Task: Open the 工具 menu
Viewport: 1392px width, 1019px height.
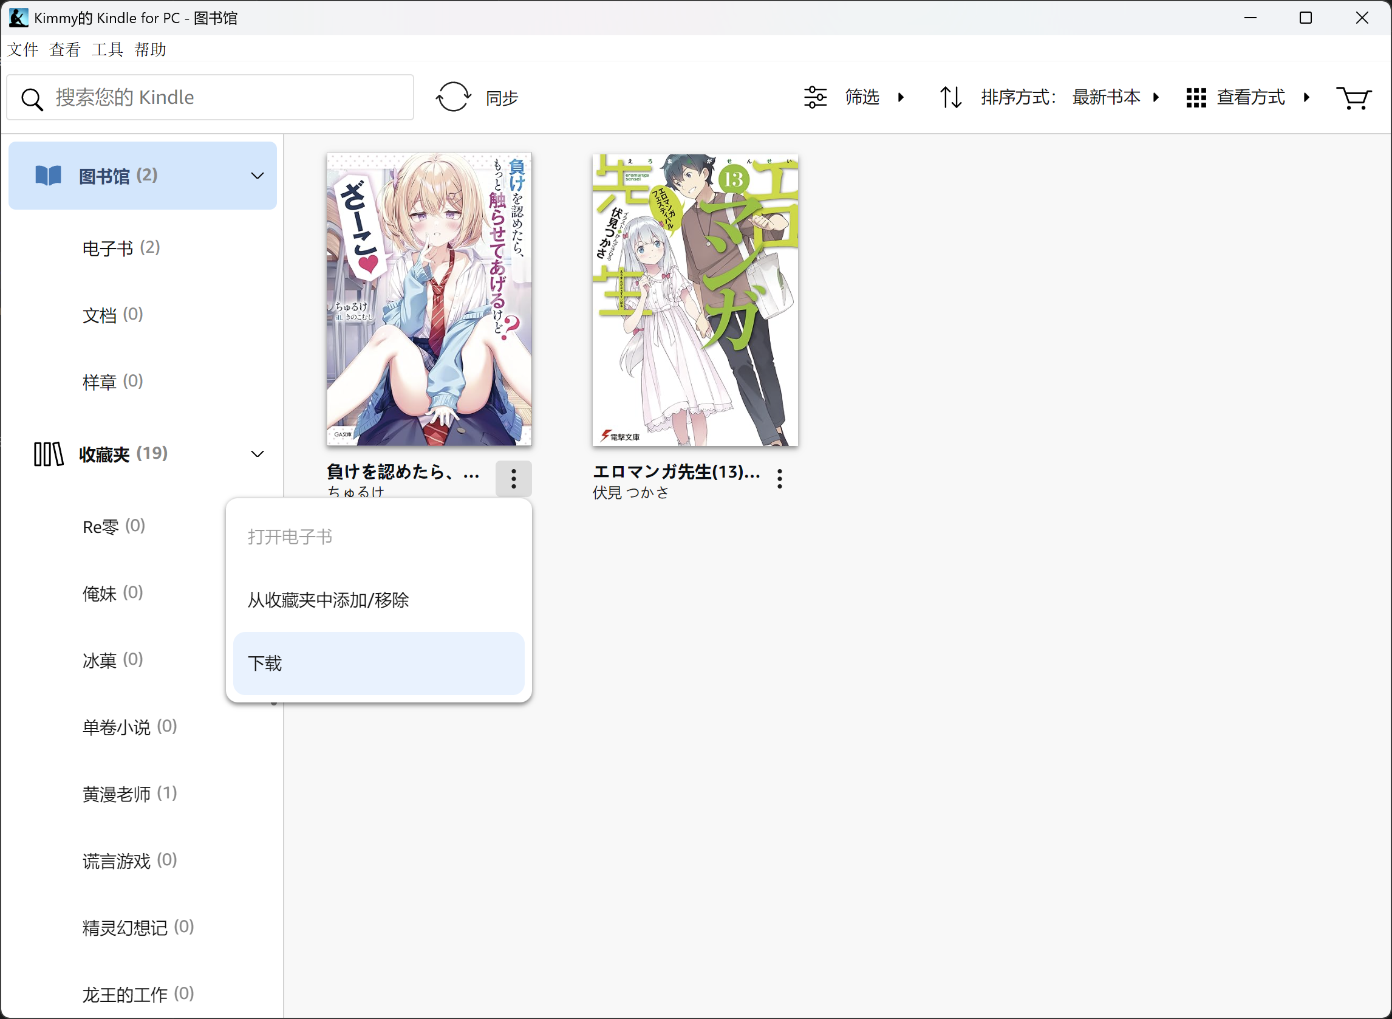Action: (108, 49)
